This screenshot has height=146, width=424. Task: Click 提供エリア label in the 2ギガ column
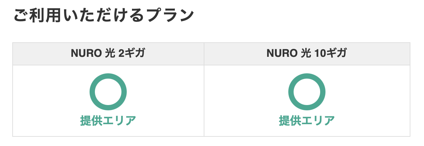(x=108, y=121)
